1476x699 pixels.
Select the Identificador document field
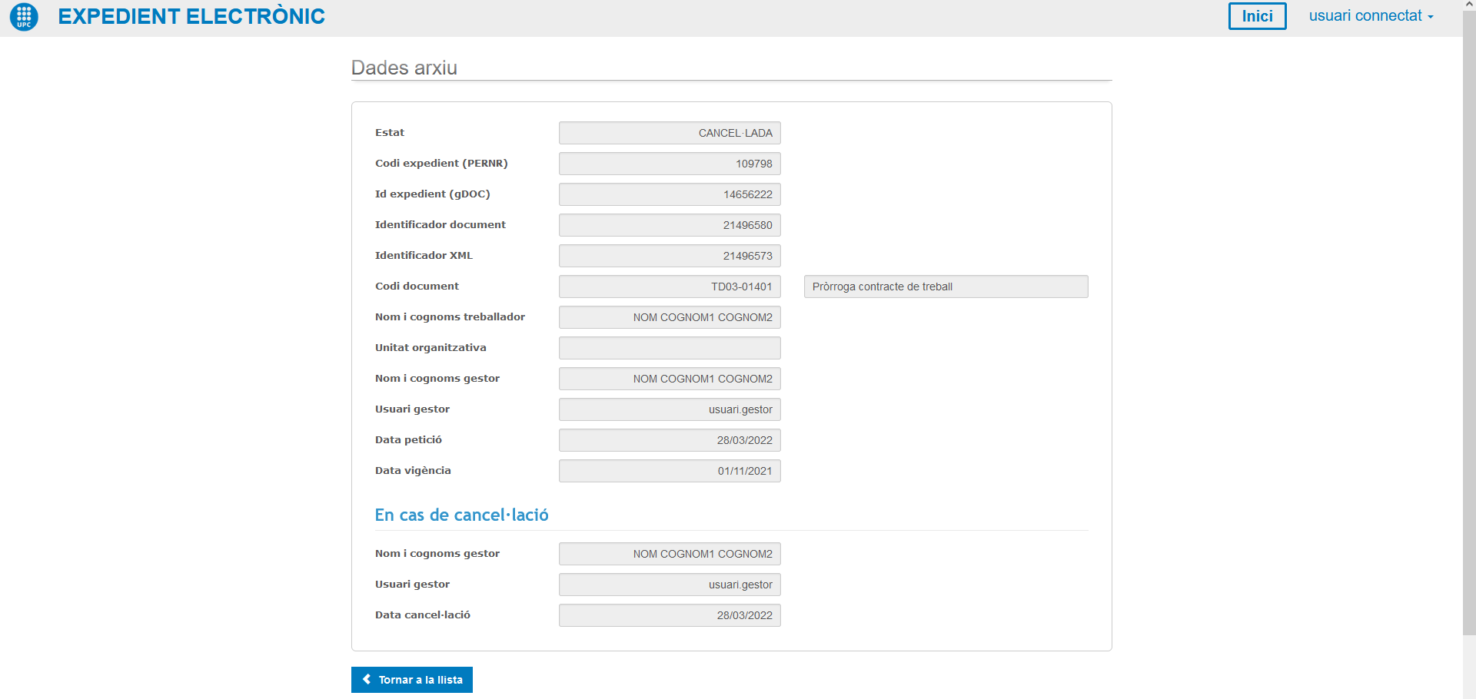[670, 225]
